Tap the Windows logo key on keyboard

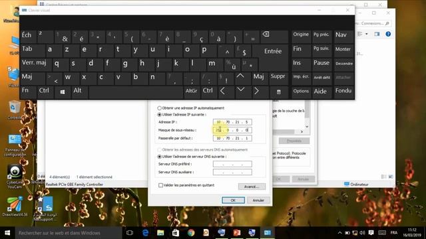click(63, 92)
